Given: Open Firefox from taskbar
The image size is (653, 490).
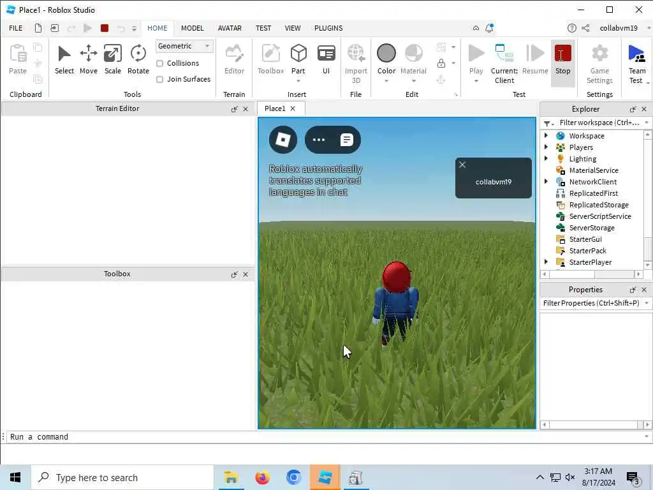Looking at the screenshot, I should [262, 477].
